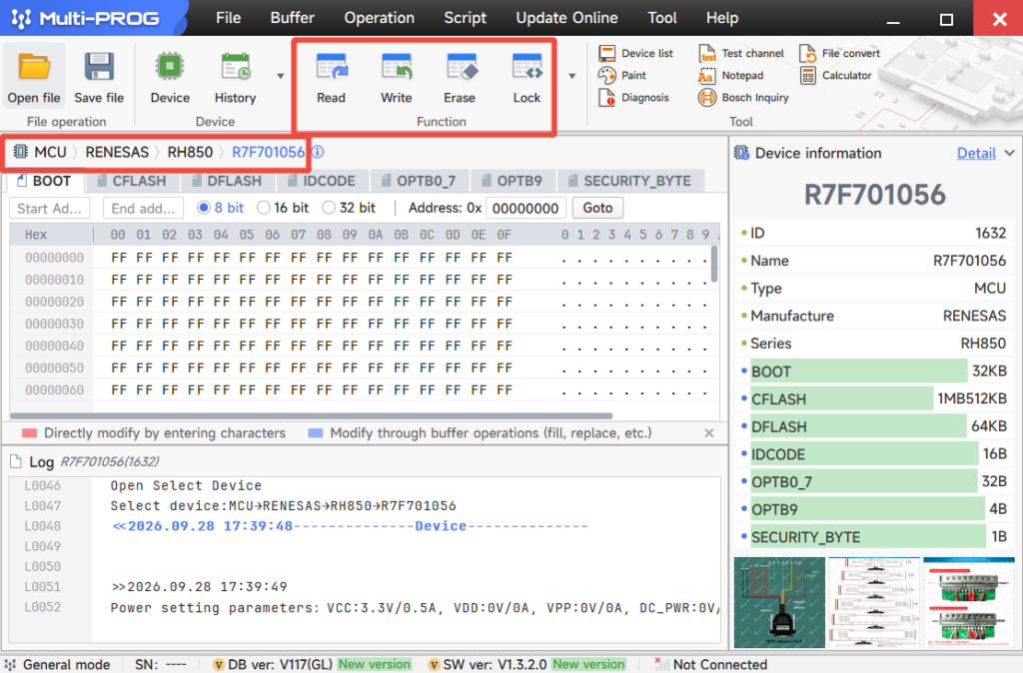This screenshot has width=1023, height=673.
Task: Open the Bosch Inquiry tool
Action: 743,98
